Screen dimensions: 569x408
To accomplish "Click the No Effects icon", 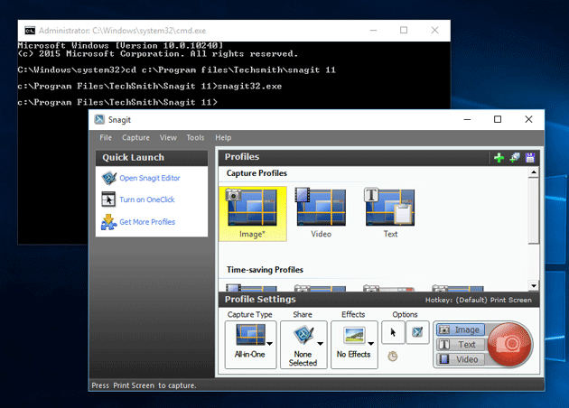I will point(354,336).
